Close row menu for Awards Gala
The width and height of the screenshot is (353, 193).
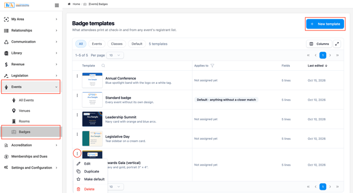click(77, 153)
